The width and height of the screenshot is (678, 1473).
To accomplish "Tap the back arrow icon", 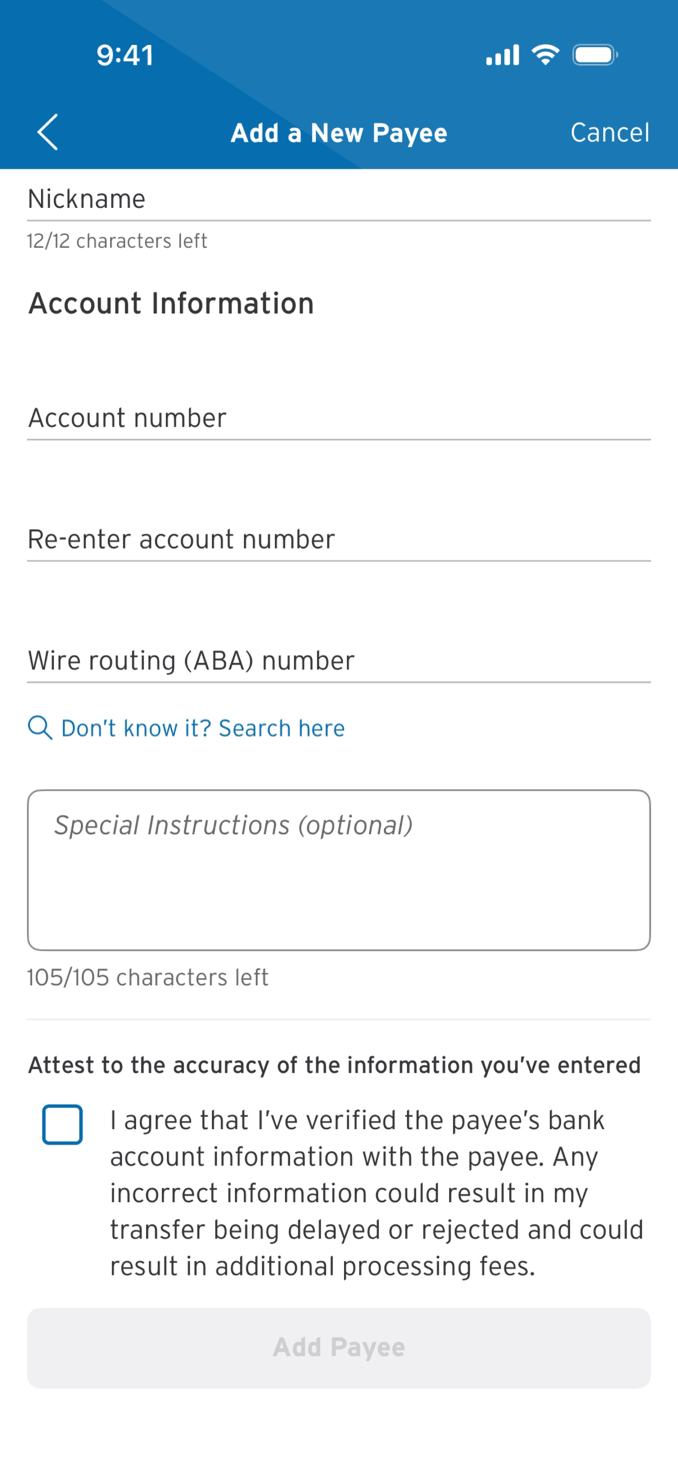I will tap(47, 132).
